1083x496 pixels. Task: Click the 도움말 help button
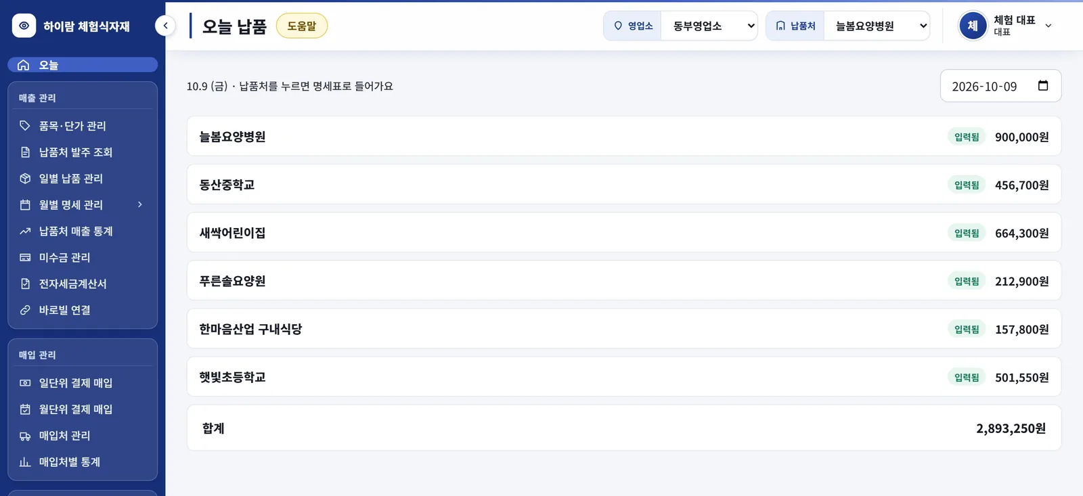pyautogui.click(x=302, y=26)
